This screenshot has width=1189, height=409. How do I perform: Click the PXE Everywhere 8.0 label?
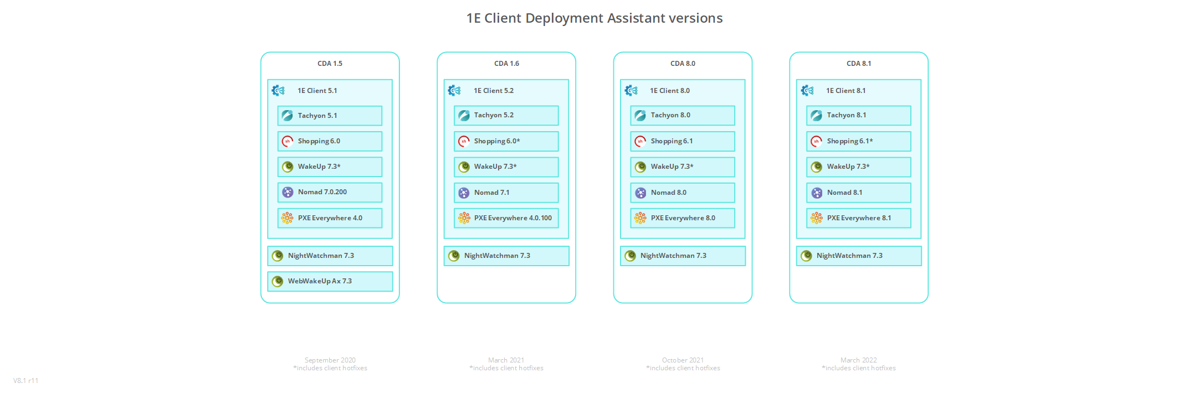[683, 218]
